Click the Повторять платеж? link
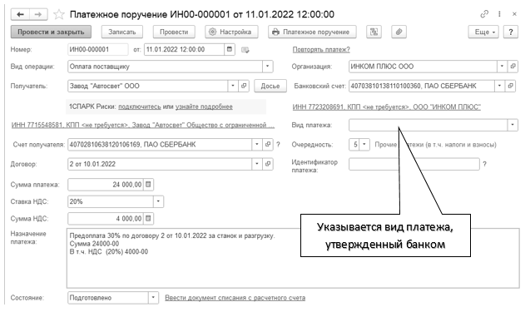This screenshot has height=312, width=525. 321,50
